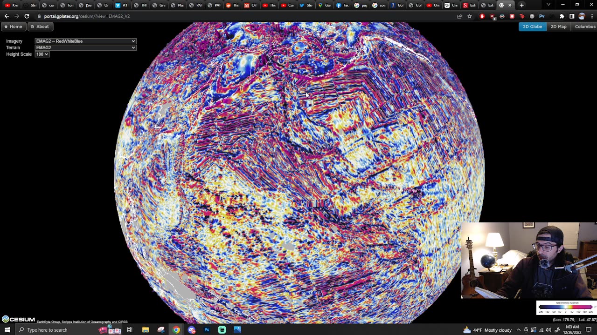
Task: Click the site lock icon in address bar
Action: 39,16
